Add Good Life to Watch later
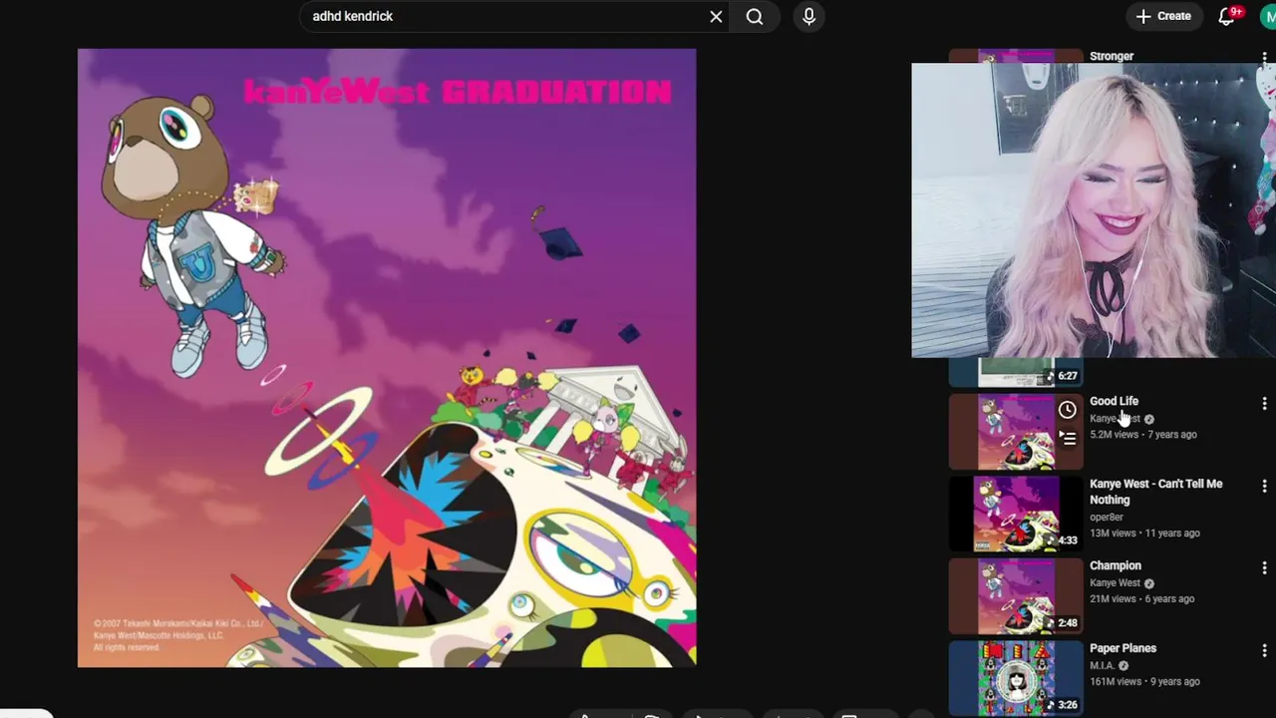Image resolution: width=1276 pixels, height=718 pixels. click(1067, 410)
